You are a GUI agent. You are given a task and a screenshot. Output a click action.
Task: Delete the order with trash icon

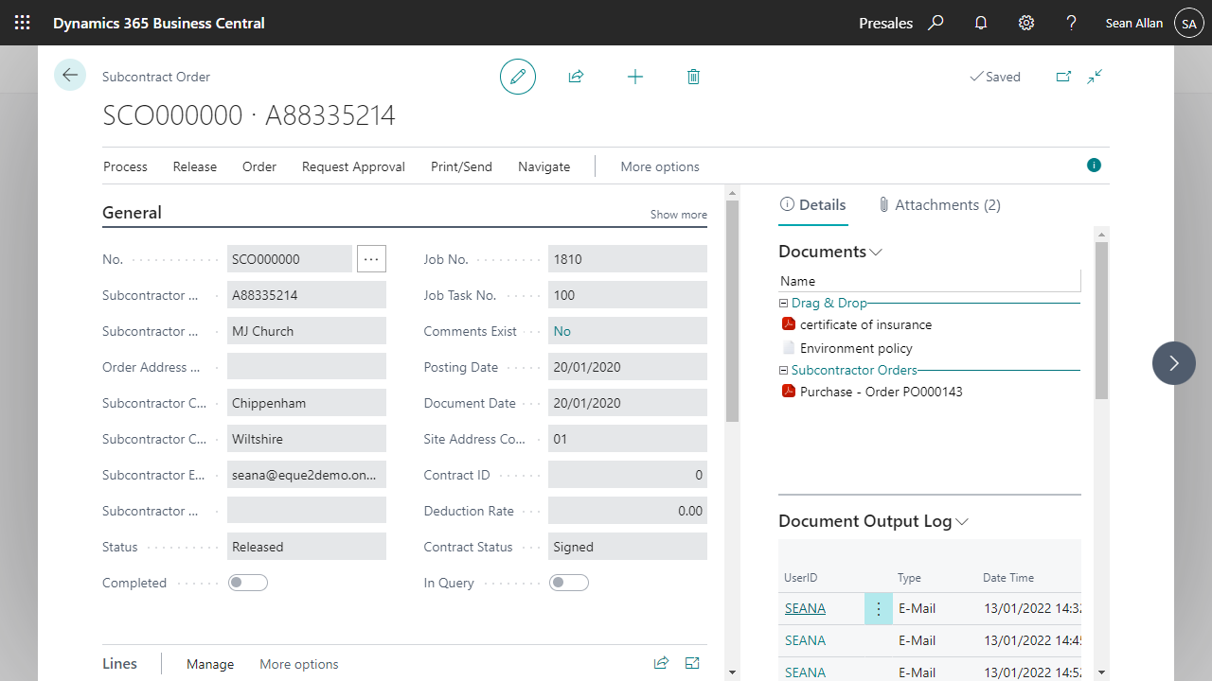(x=693, y=77)
